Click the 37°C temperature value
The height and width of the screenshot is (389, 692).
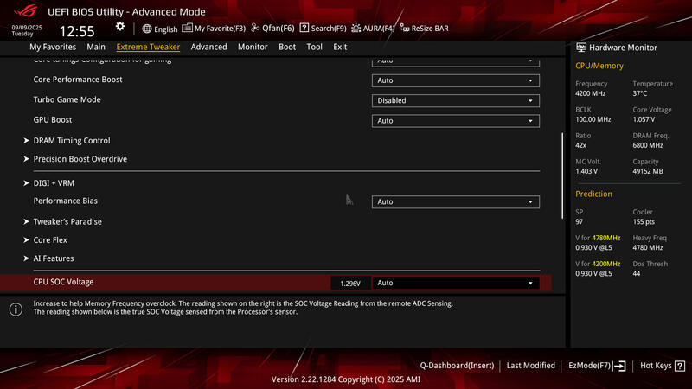point(640,93)
